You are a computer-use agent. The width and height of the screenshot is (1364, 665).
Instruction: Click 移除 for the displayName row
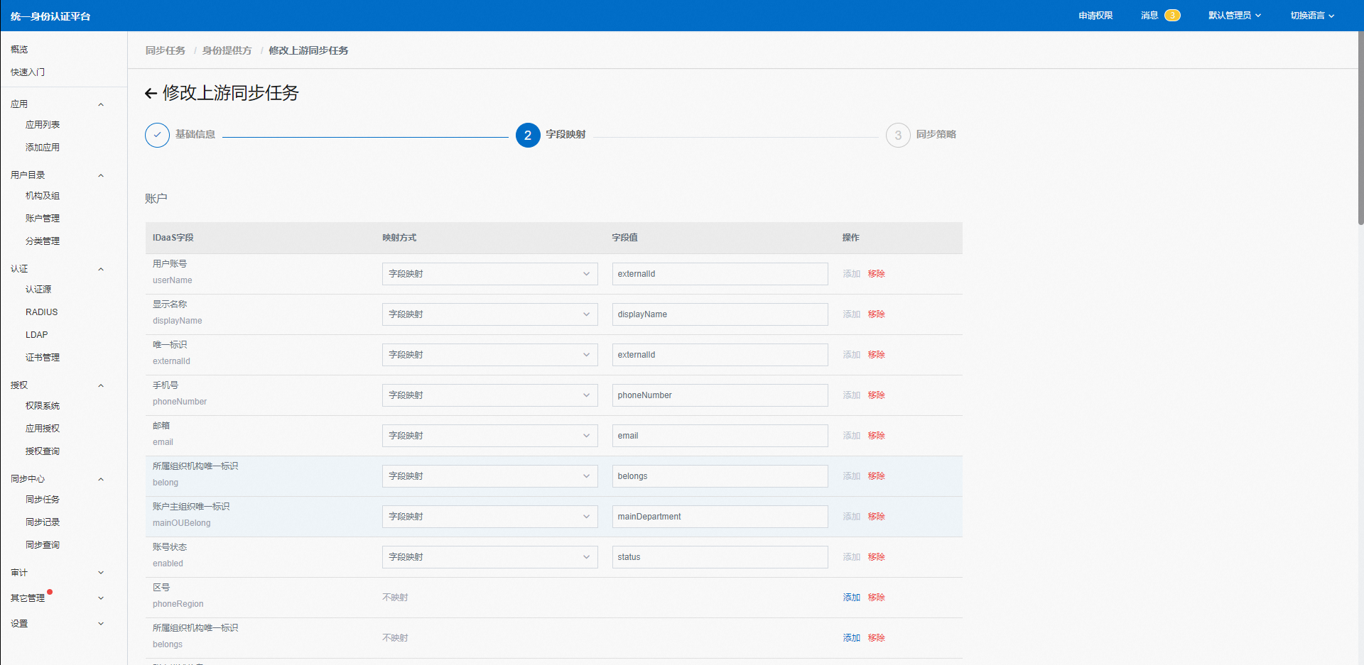coord(876,314)
